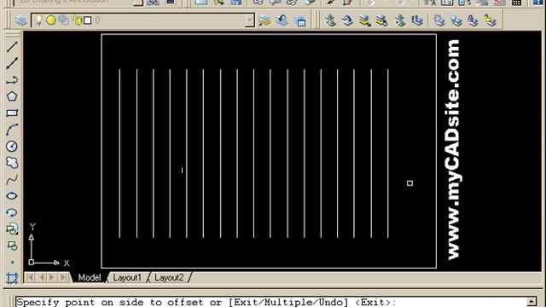Click the previous-tab navigation arrow
This screenshot has width=546, height=307.
click(42, 277)
